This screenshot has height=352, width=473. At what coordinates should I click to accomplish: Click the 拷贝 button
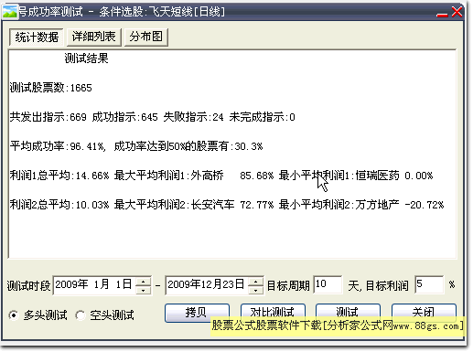[197, 313]
